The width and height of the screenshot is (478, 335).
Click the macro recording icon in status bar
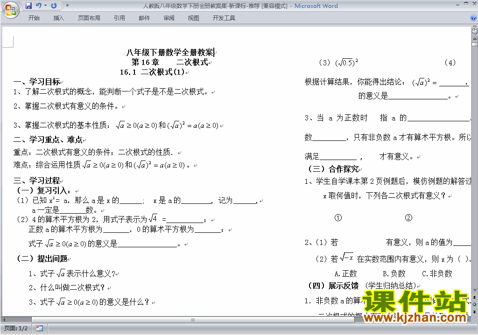coord(39,328)
